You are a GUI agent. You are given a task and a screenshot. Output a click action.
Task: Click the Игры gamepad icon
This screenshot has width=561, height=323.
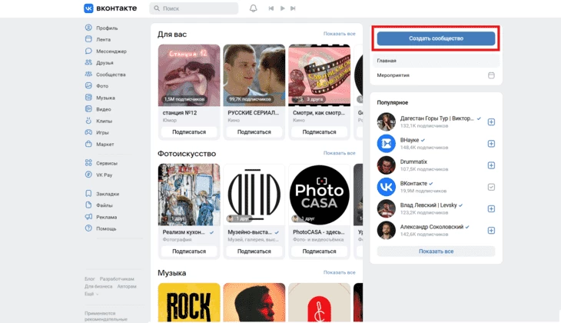pos(88,132)
